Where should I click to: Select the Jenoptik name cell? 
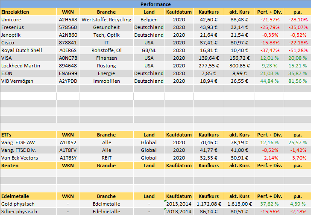pos(29,35)
